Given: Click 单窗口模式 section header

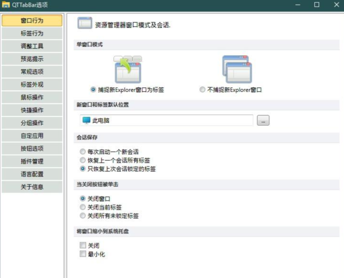Looking at the screenshot, I should click(x=207, y=45).
